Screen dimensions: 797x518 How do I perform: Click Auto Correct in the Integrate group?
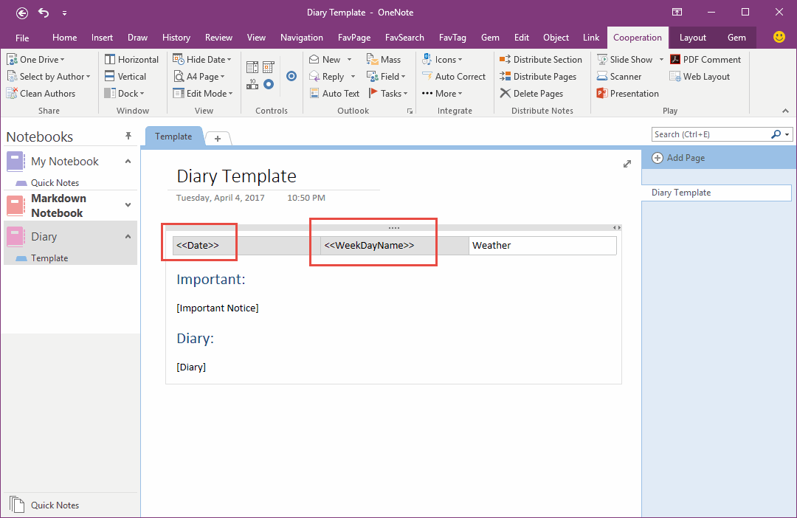pyautogui.click(x=454, y=76)
